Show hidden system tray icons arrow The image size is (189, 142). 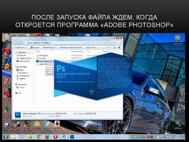pyautogui.click(x=135, y=137)
